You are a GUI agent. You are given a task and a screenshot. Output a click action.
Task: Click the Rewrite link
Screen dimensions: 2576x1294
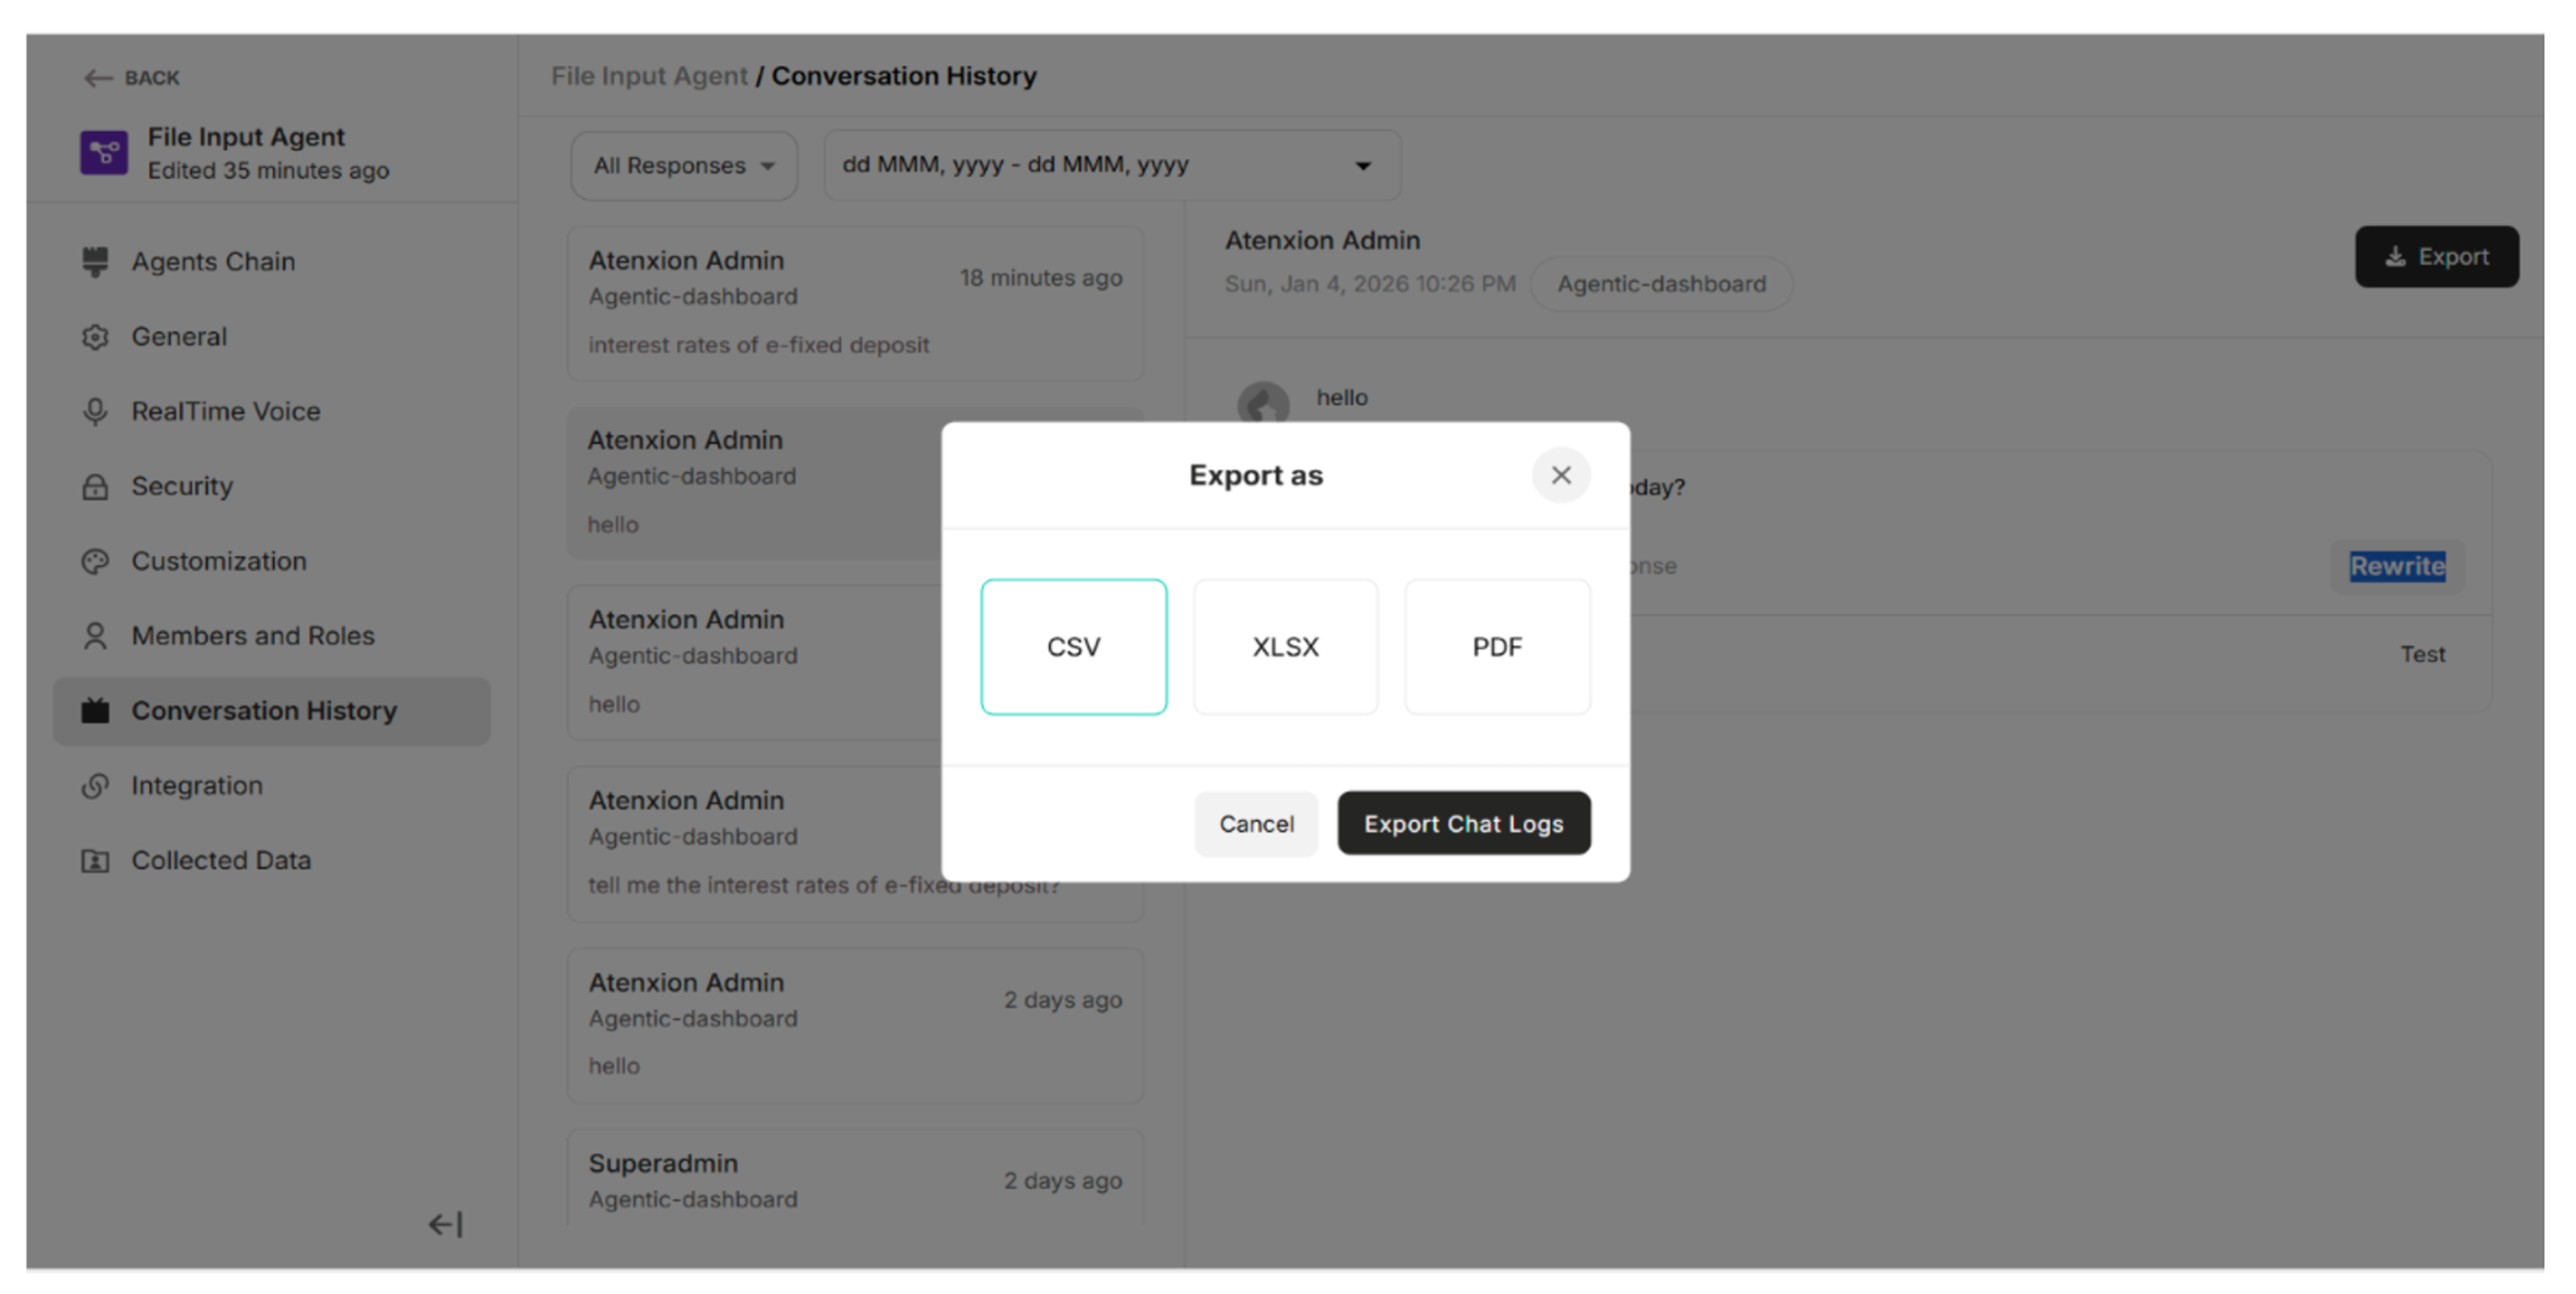pyautogui.click(x=2397, y=566)
